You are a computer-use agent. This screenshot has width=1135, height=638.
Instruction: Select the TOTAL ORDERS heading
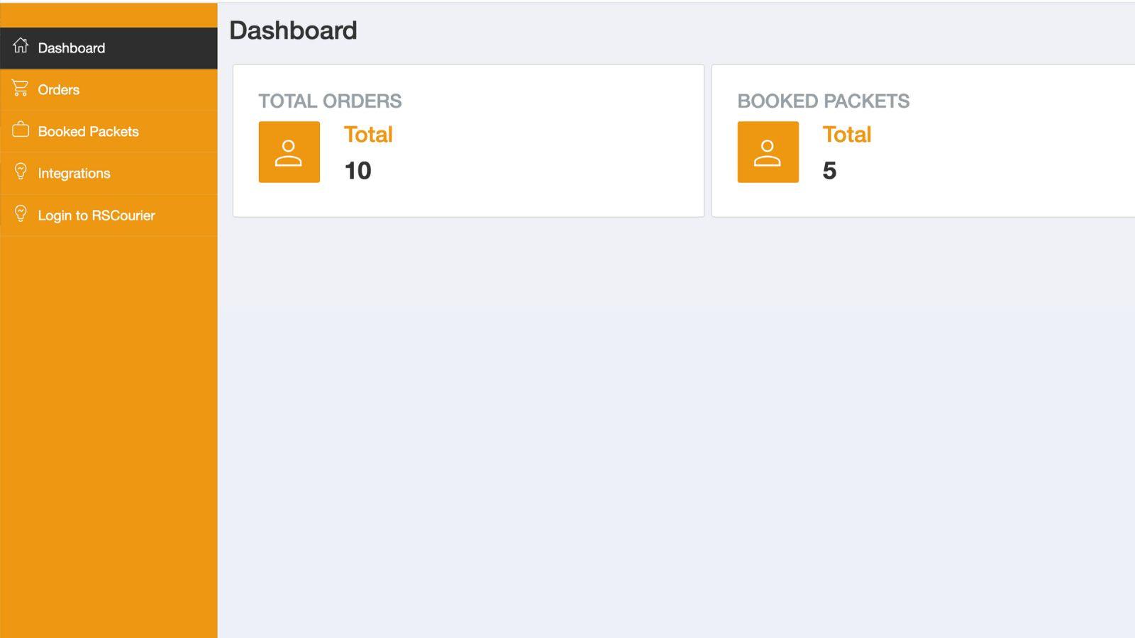coord(331,101)
